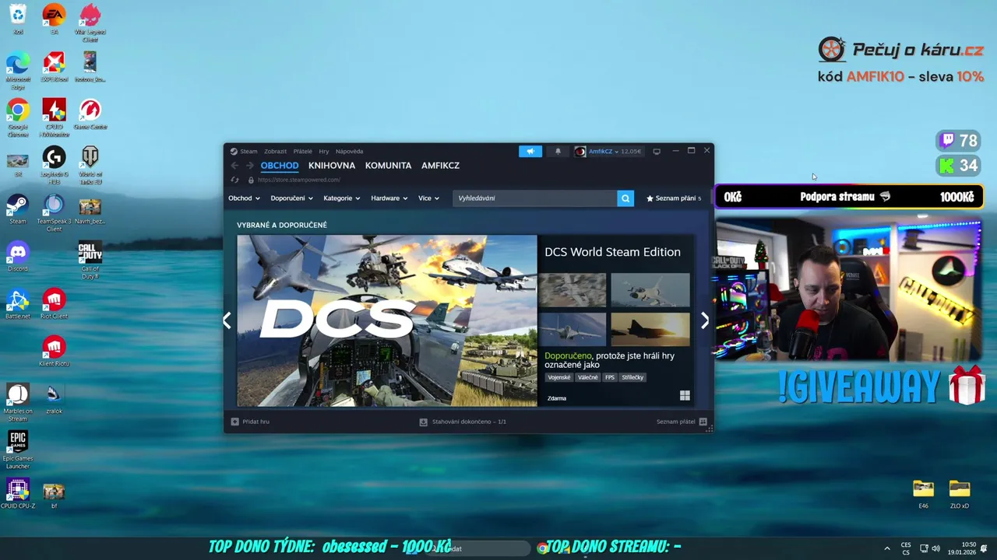The width and height of the screenshot is (997, 560).
Task: Open the Klient Riotu desktop shortcut
Action: coord(54,351)
